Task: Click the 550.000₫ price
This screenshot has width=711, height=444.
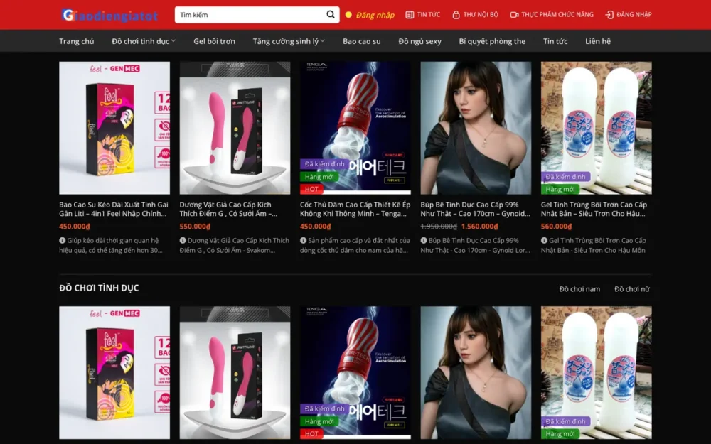Action: click(195, 227)
